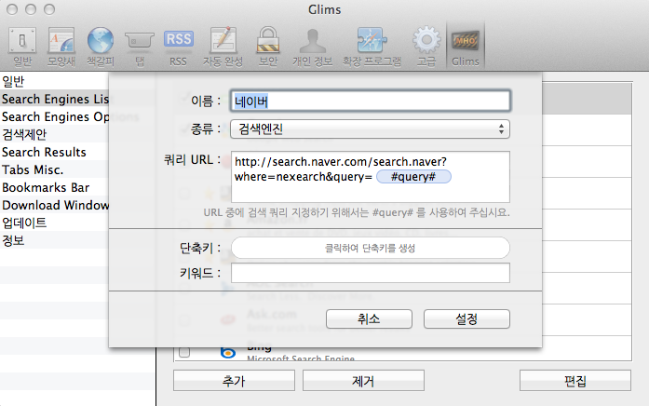Open the 종류 dropdown showing 검색엔진
Image resolution: width=649 pixels, height=406 pixels.
tap(370, 129)
